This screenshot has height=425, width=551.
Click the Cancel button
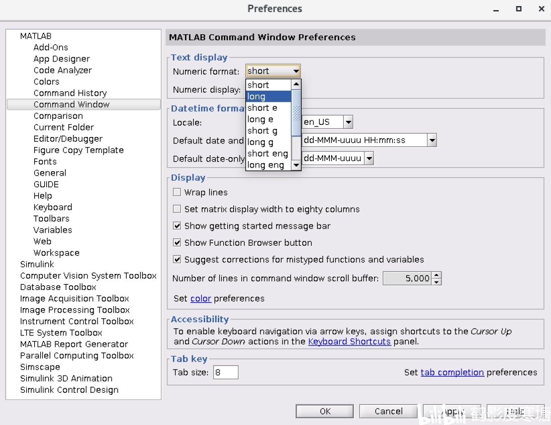388,411
